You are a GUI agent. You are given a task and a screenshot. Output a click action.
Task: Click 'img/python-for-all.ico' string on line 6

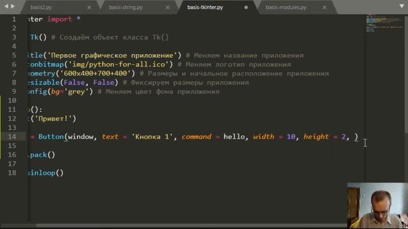pyautogui.click(x=119, y=64)
